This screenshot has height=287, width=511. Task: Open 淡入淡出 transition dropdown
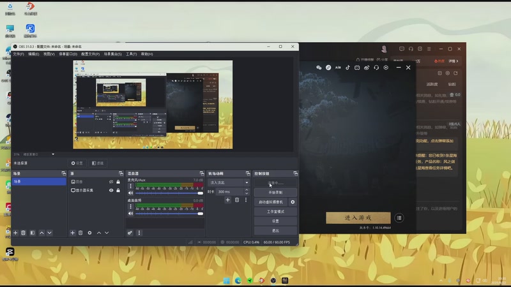229,182
